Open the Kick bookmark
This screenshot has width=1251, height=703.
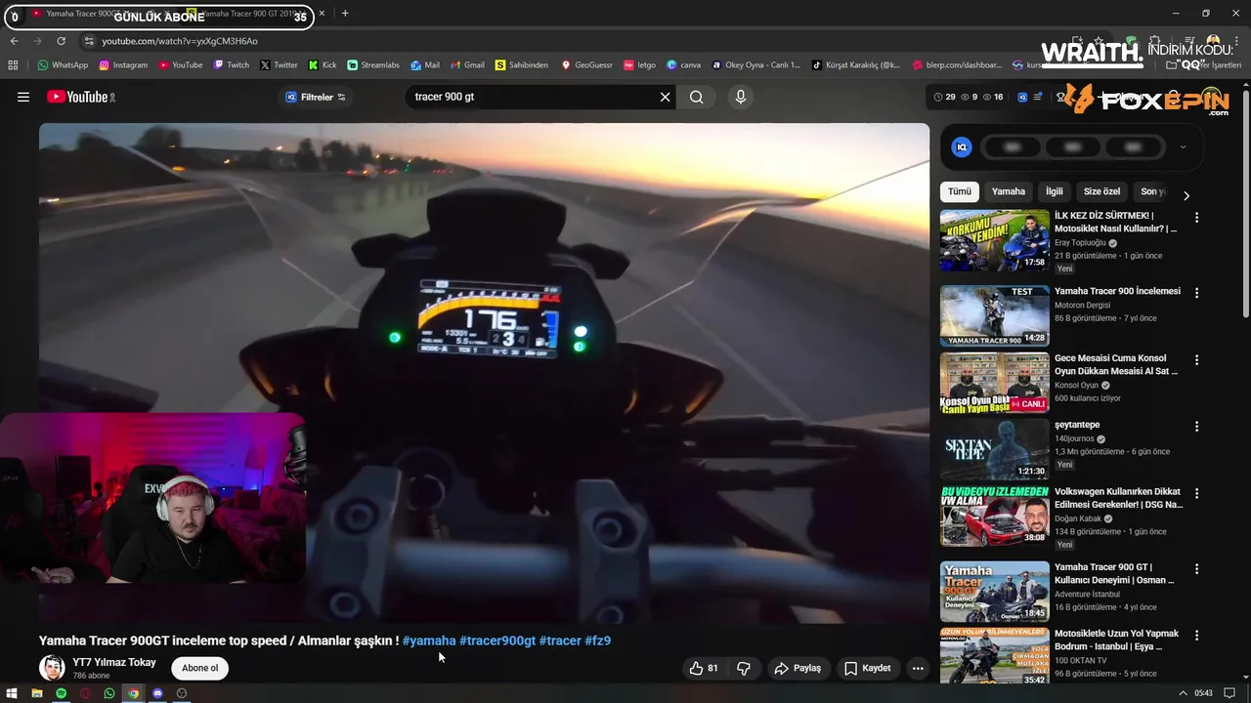tap(323, 65)
